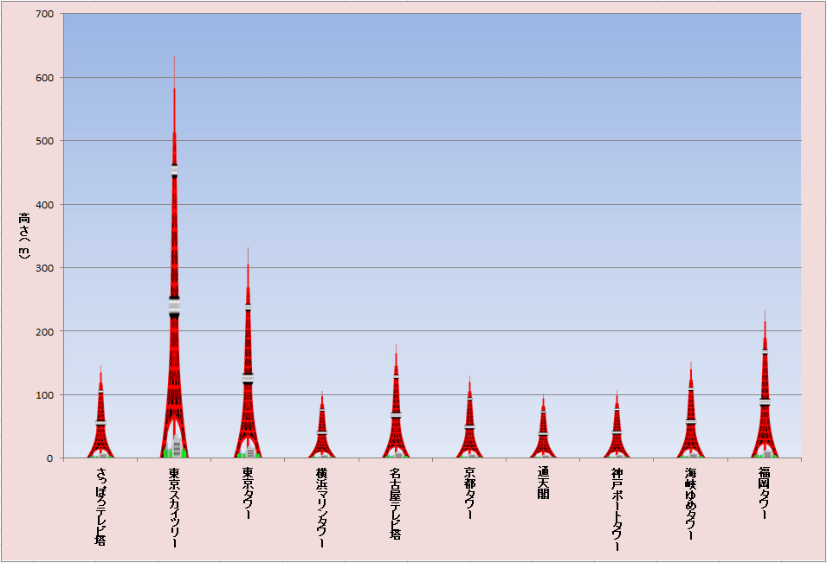
Task: Click the 高さ(m) vertical axis title
Action: 24,236
